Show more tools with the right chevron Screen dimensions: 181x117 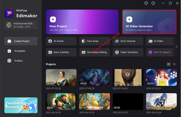tap(176, 47)
